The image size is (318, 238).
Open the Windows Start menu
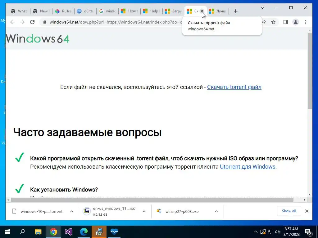pyautogui.click(x=7, y=232)
